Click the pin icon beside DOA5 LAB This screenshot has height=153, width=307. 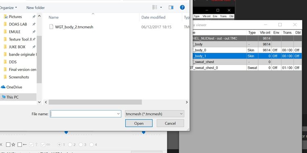34,24
